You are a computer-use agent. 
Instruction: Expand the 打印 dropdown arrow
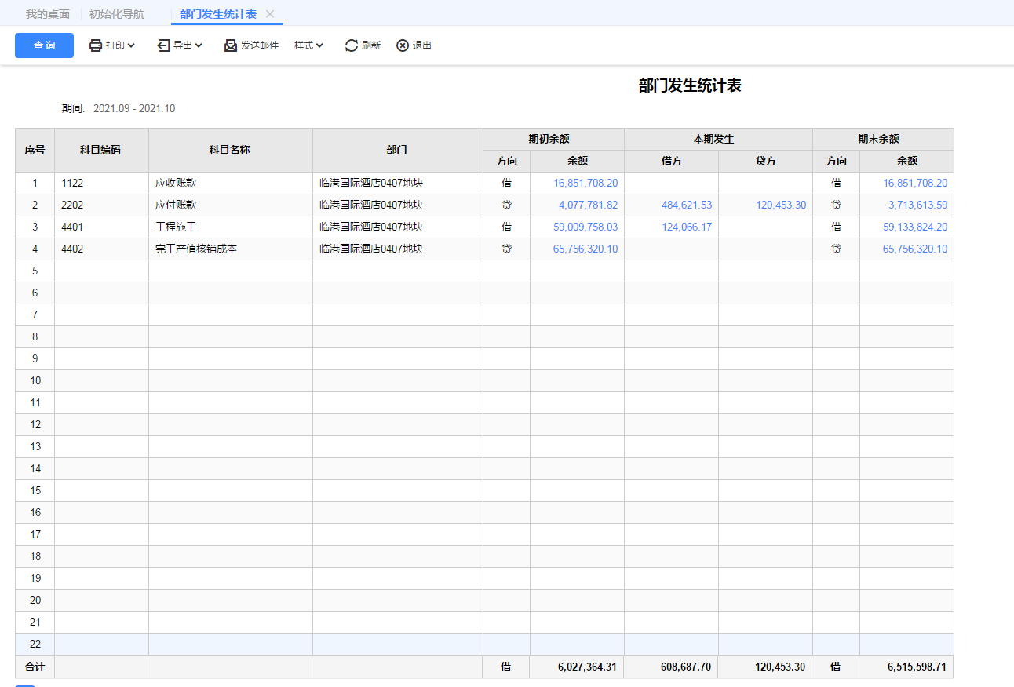[x=131, y=45]
